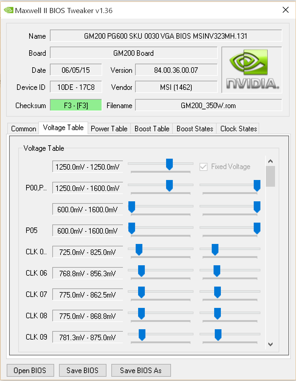The height and width of the screenshot is (381, 296).
Task: Open the Power Table tab
Action: 109,129
